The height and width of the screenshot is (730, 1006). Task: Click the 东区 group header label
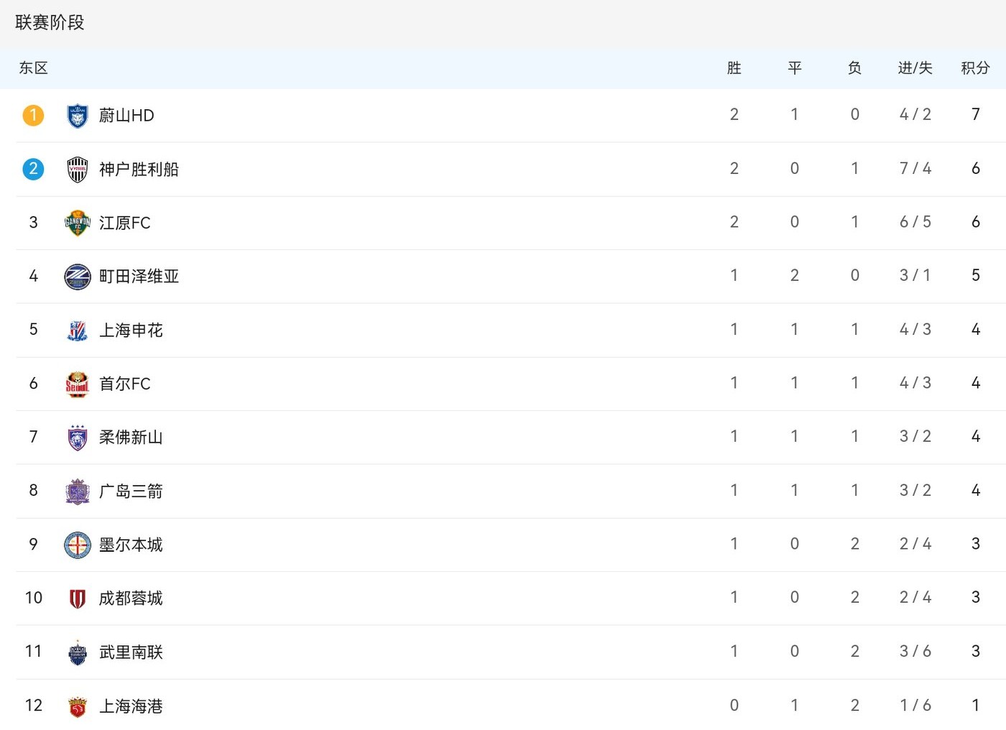[x=33, y=68]
